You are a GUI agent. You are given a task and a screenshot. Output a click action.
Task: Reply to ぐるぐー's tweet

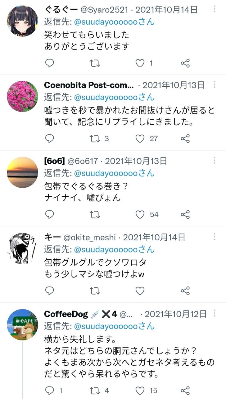coord(50,63)
